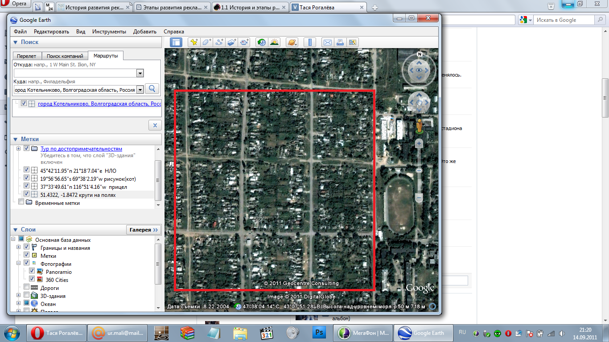Toggle the Границы и названия layer checkbox
The image size is (609, 342).
[26, 248]
